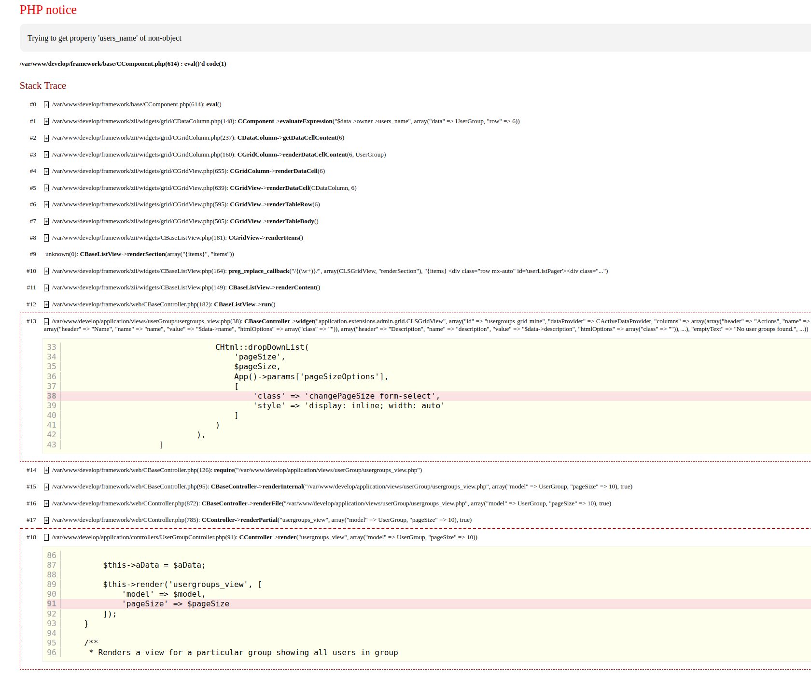Viewport: 811px width, 674px height.
Task: Expand frame #12 CBaseListView run plus icon
Action: click(x=46, y=305)
